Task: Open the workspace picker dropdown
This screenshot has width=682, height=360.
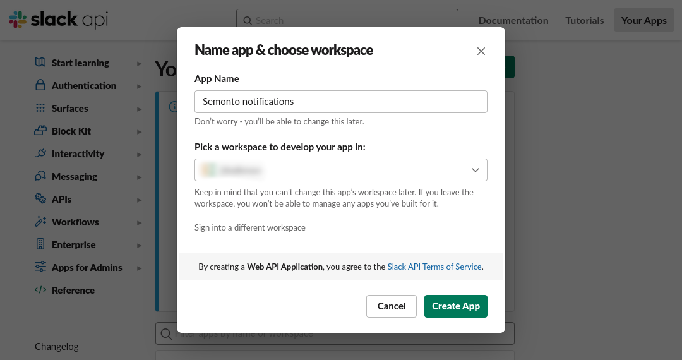Action: (x=341, y=170)
